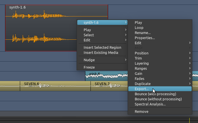Expand the Edit submenu under Properties

coord(160,43)
